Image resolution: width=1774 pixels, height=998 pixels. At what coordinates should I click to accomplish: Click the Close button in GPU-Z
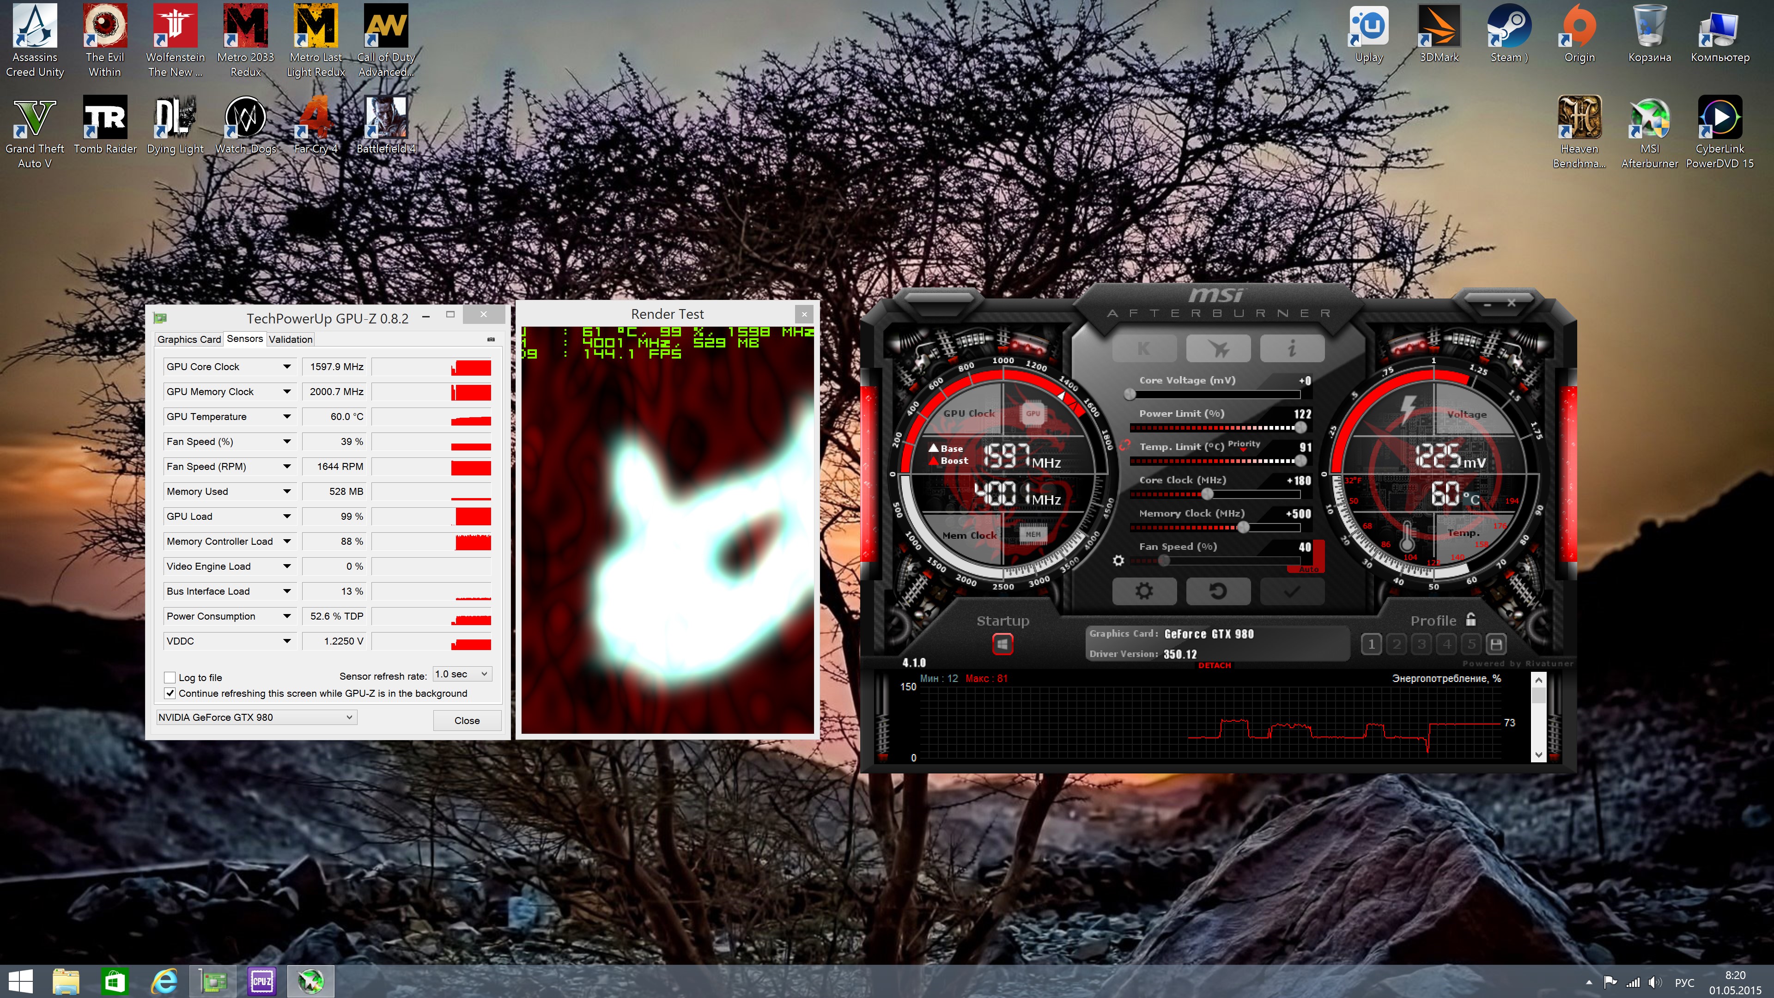point(466,720)
